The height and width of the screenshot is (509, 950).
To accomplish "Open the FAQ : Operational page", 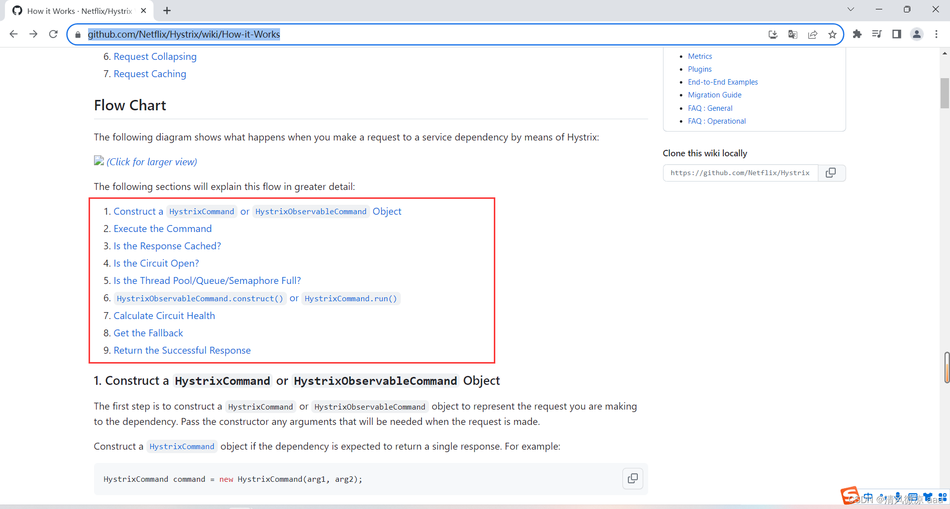I will tap(716, 121).
